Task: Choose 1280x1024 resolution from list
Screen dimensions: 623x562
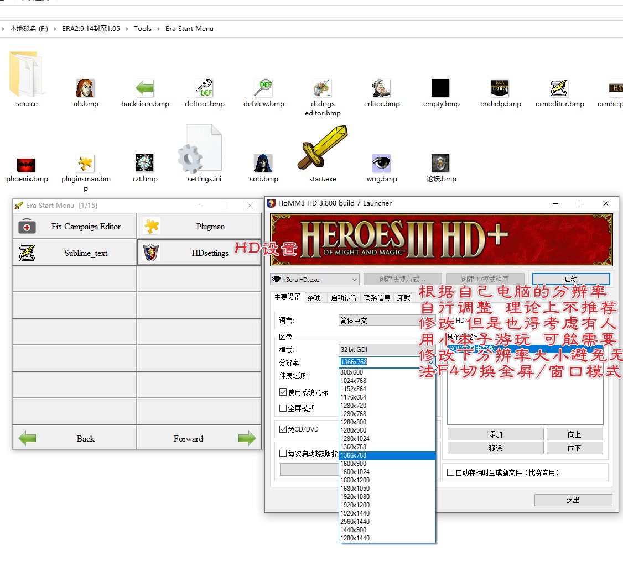Action: tap(387, 439)
